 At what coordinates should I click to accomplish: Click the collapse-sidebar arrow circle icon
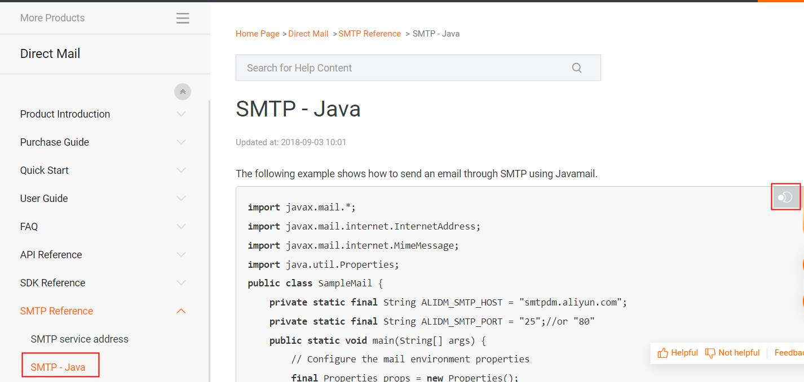click(182, 91)
